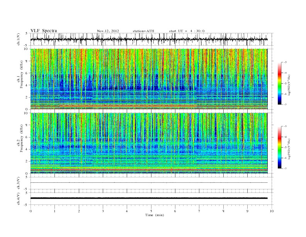Click the 3 tick label on Time axis
This screenshot has height=237, width=306.
pos(103,211)
